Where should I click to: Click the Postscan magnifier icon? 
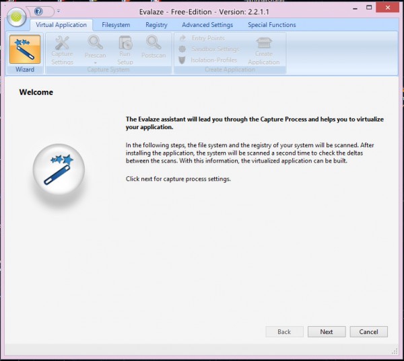coord(154,42)
